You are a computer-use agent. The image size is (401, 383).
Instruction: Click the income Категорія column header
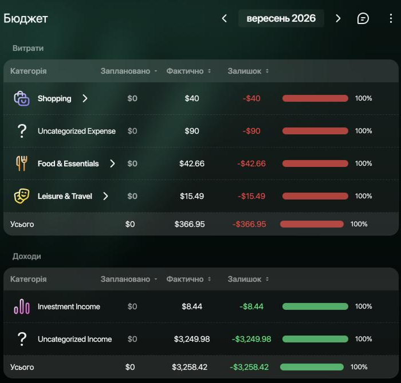click(29, 279)
